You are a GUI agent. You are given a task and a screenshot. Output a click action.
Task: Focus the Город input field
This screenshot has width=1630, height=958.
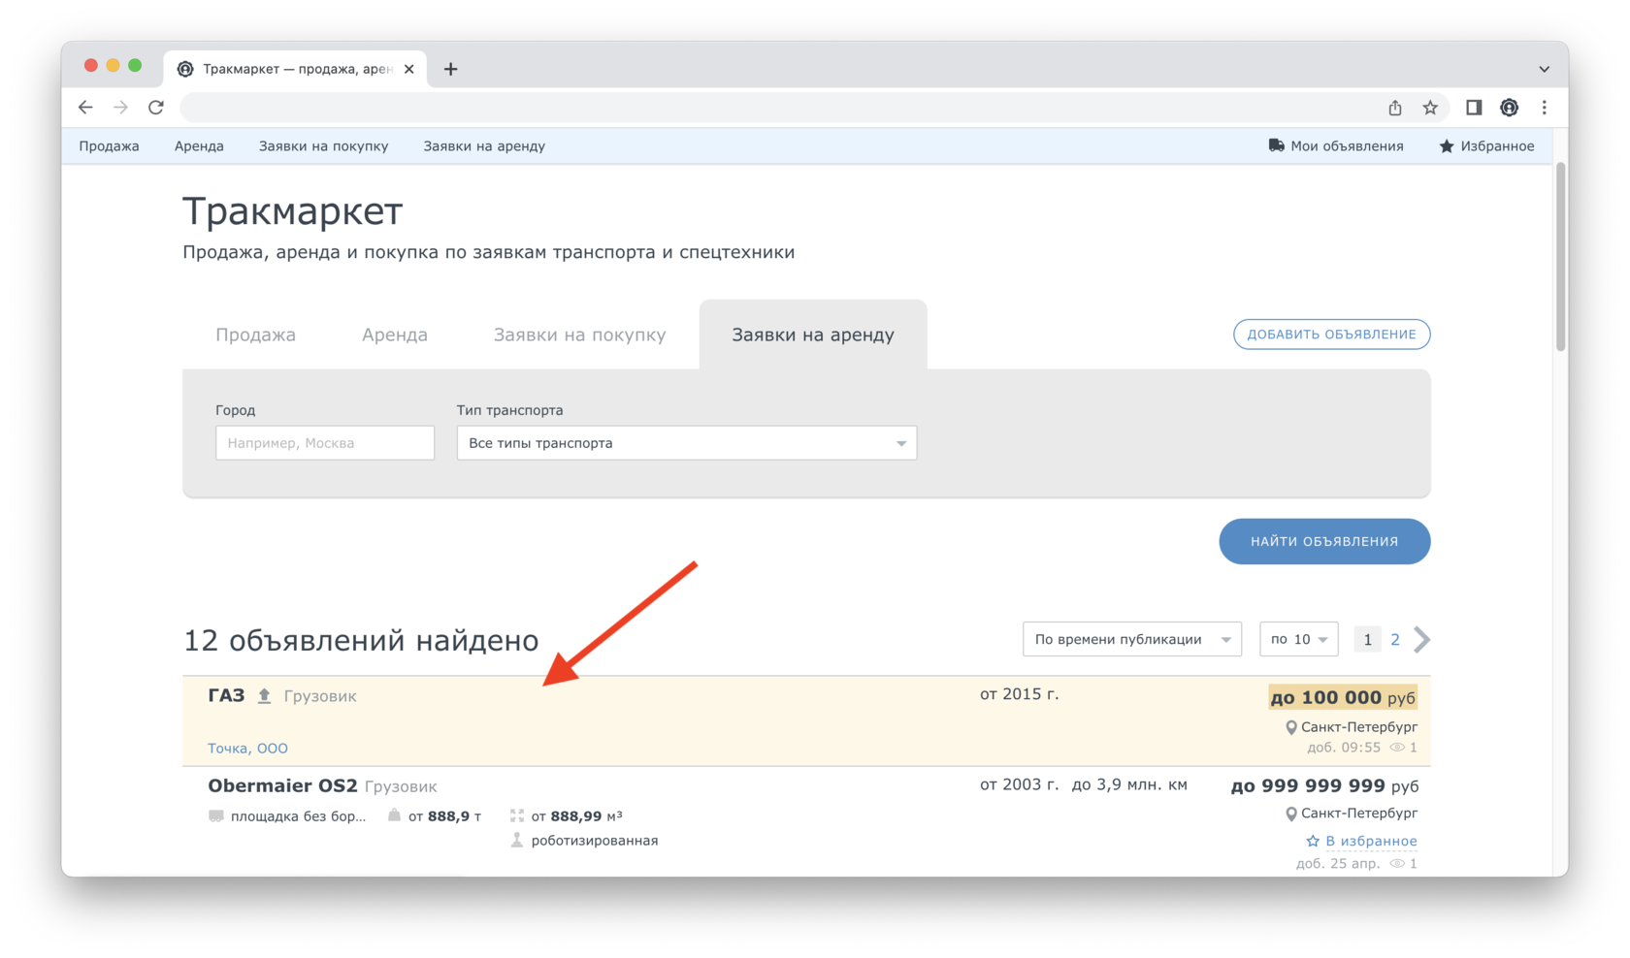pos(325,443)
